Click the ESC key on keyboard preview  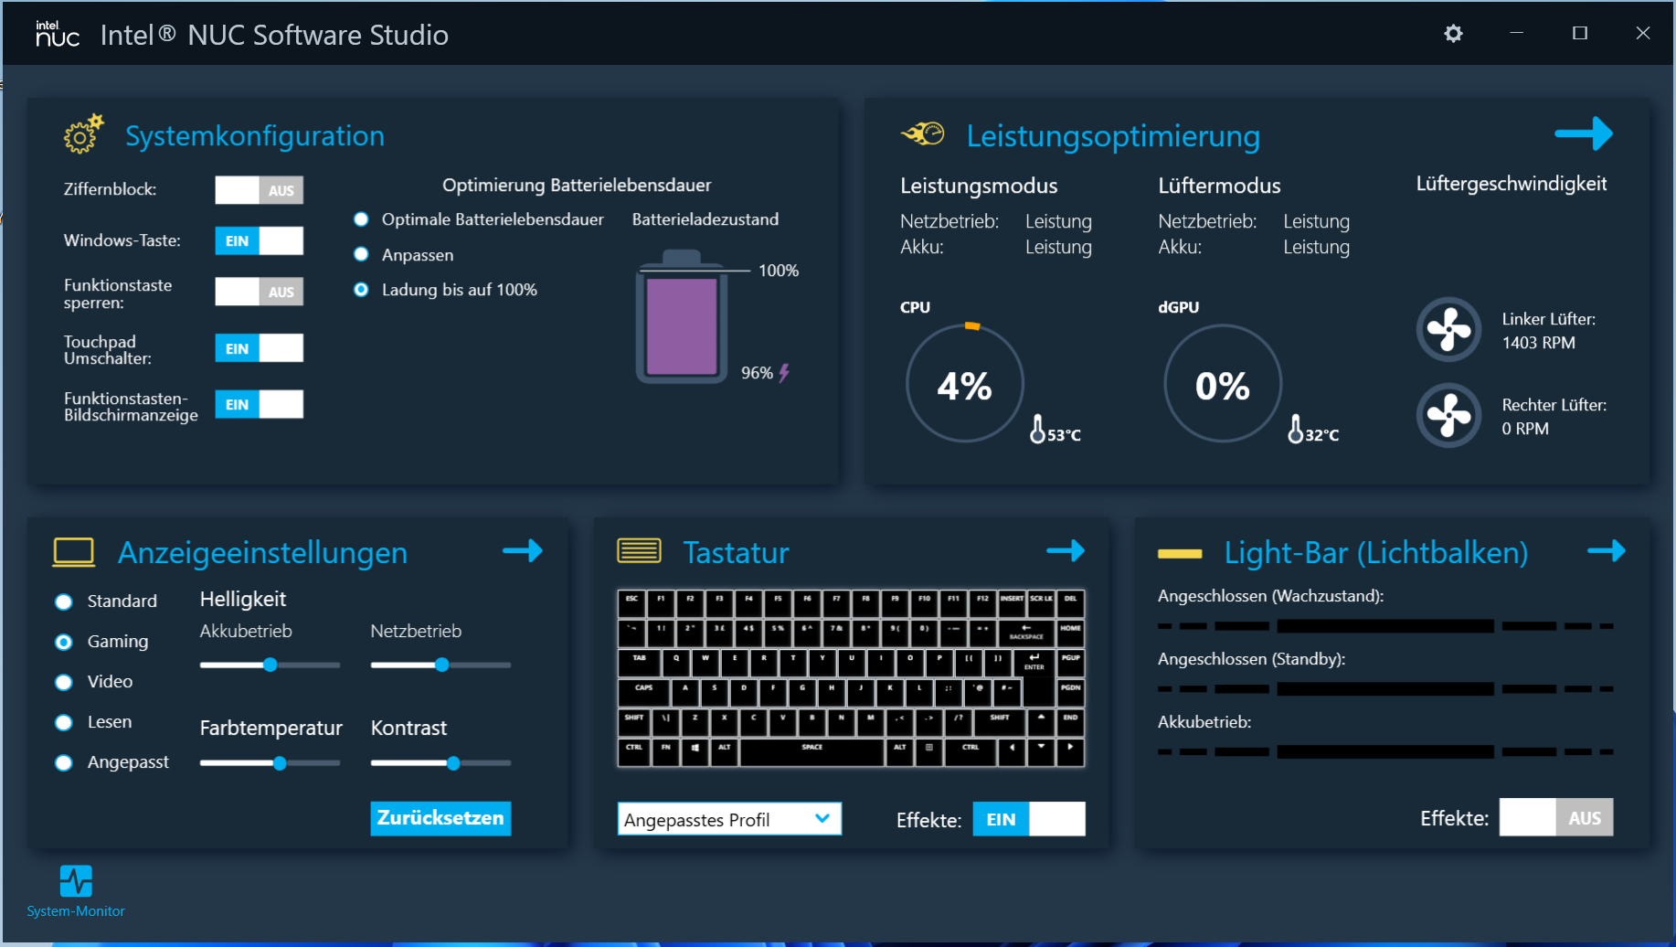pyautogui.click(x=631, y=602)
